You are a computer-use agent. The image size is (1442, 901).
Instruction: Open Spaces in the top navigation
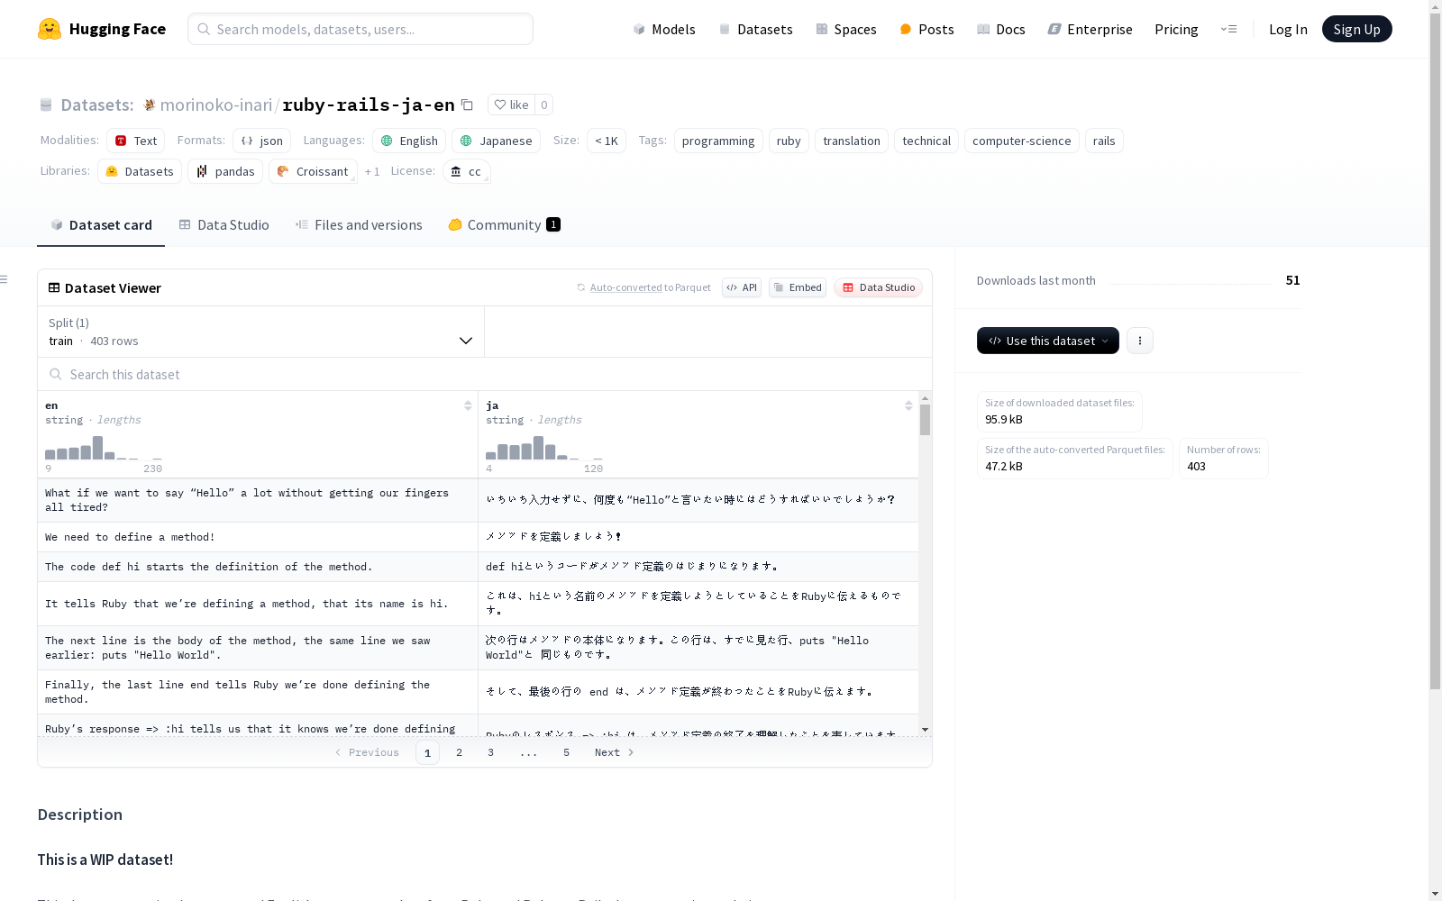point(846,29)
